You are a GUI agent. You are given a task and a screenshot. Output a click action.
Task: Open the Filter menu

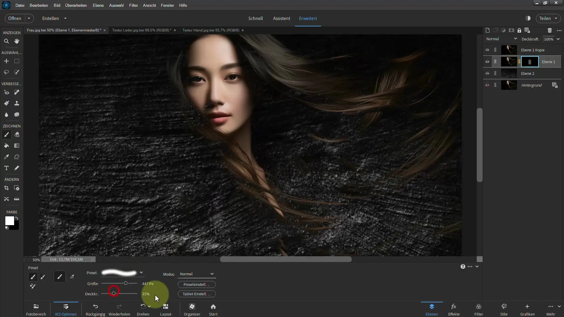133,5
